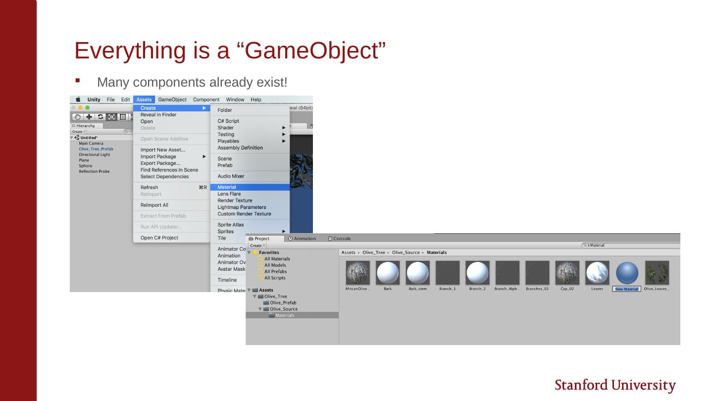Image resolution: width=713 pixels, height=401 pixels.
Task: Expand the Shader submenu arrow
Action: point(284,128)
